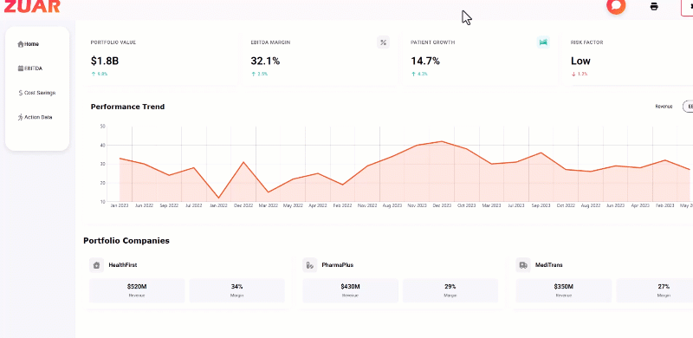Click the orange chat bubble icon
The image size is (693, 338).
pyautogui.click(x=616, y=7)
